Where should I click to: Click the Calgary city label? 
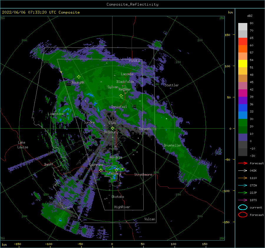115,173
